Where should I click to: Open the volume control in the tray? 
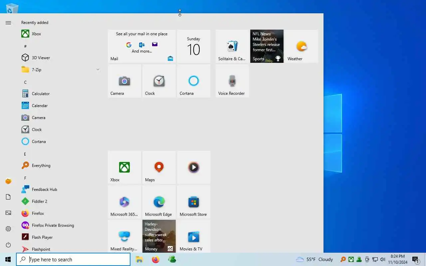tap(383, 259)
